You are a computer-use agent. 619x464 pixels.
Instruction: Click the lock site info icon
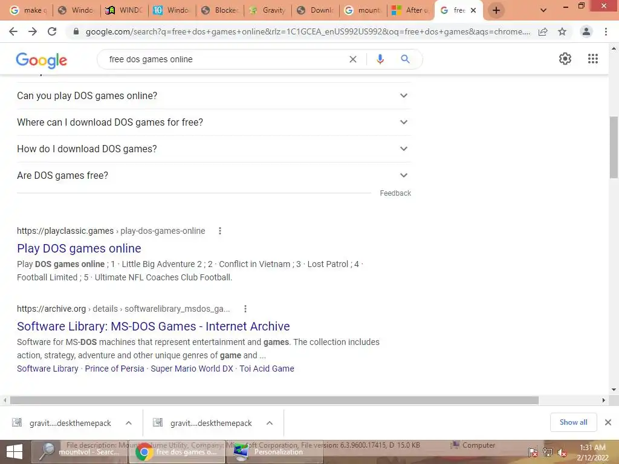click(76, 31)
